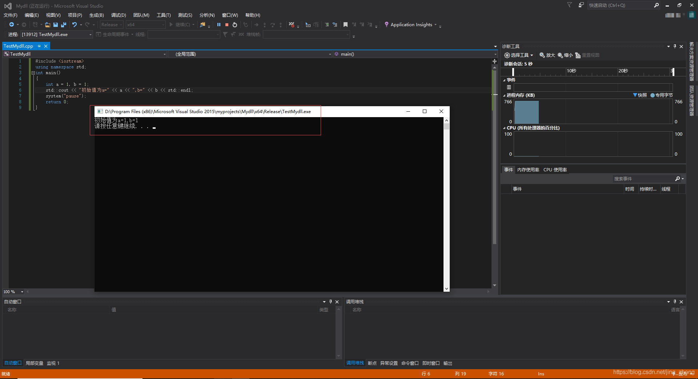The image size is (698, 379).
Task: Open the Edit (编辑) menu
Action: click(x=32, y=15)
